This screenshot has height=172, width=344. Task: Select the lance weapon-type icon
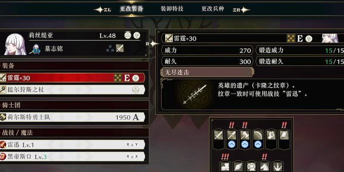point(232,135)
